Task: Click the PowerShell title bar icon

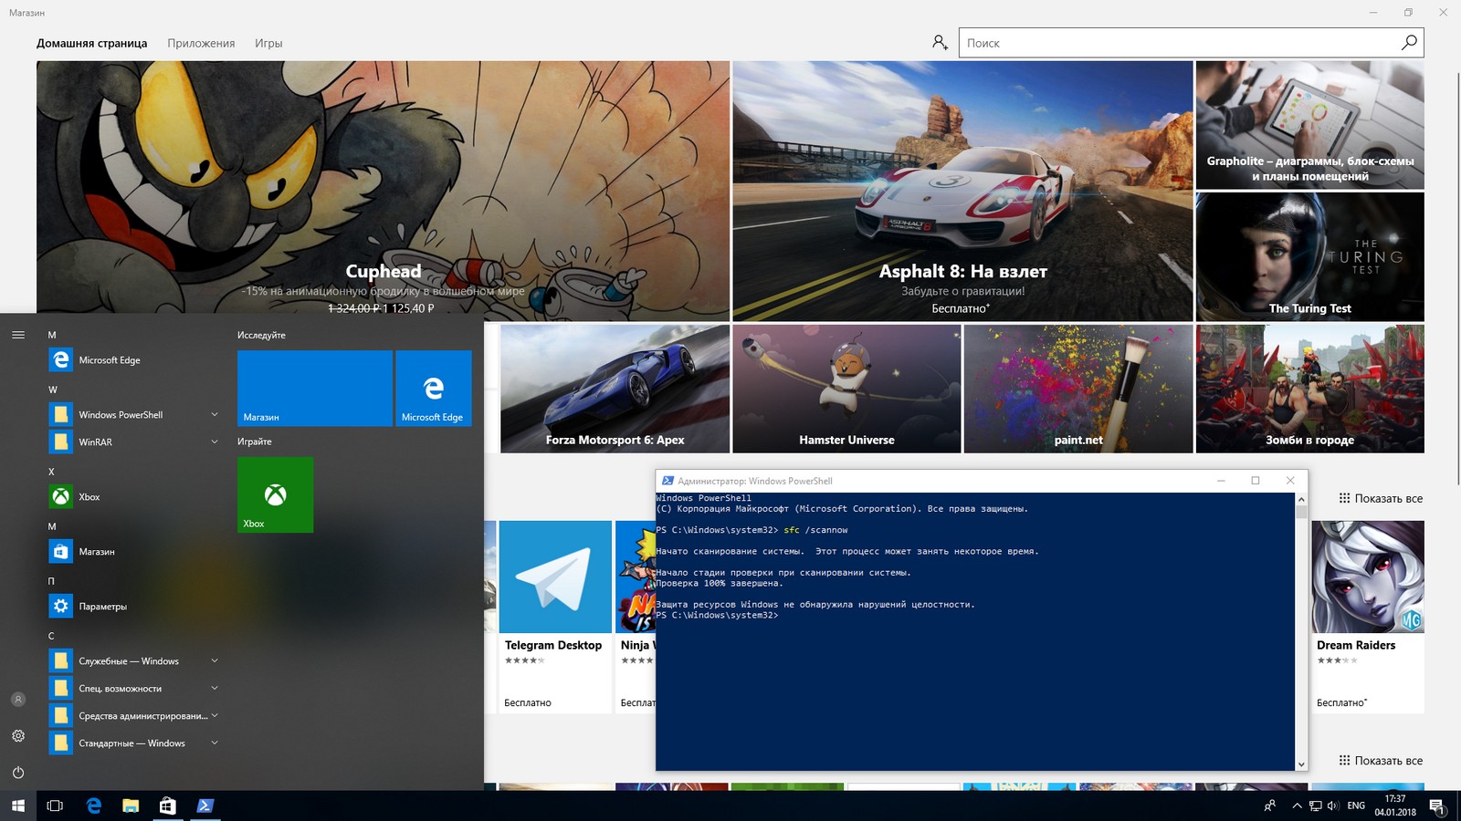Action: pos(667,481)
